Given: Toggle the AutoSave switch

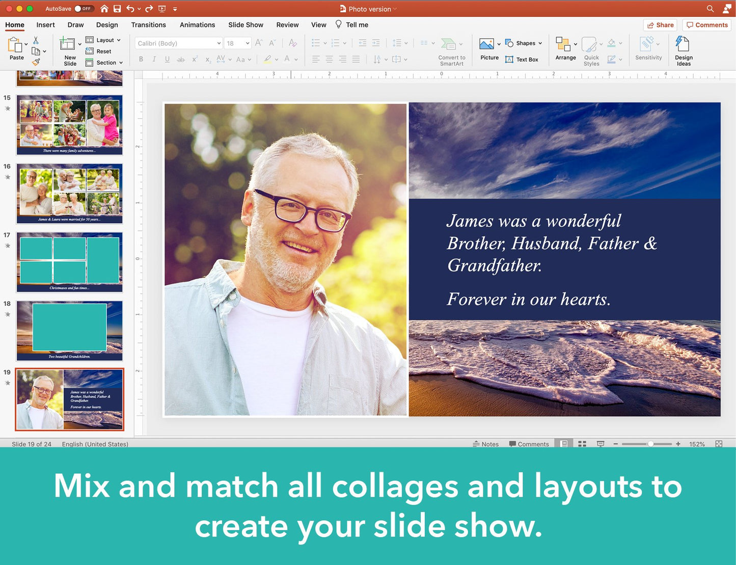Looking at the screenshot, I should click(x=83, y=9).
